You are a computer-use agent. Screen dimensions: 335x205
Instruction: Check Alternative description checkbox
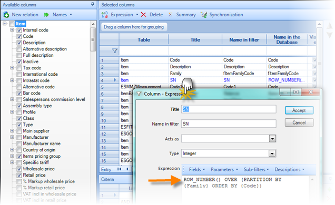point(19,49)
